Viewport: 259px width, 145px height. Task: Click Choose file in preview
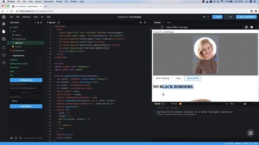pos(158,32)
